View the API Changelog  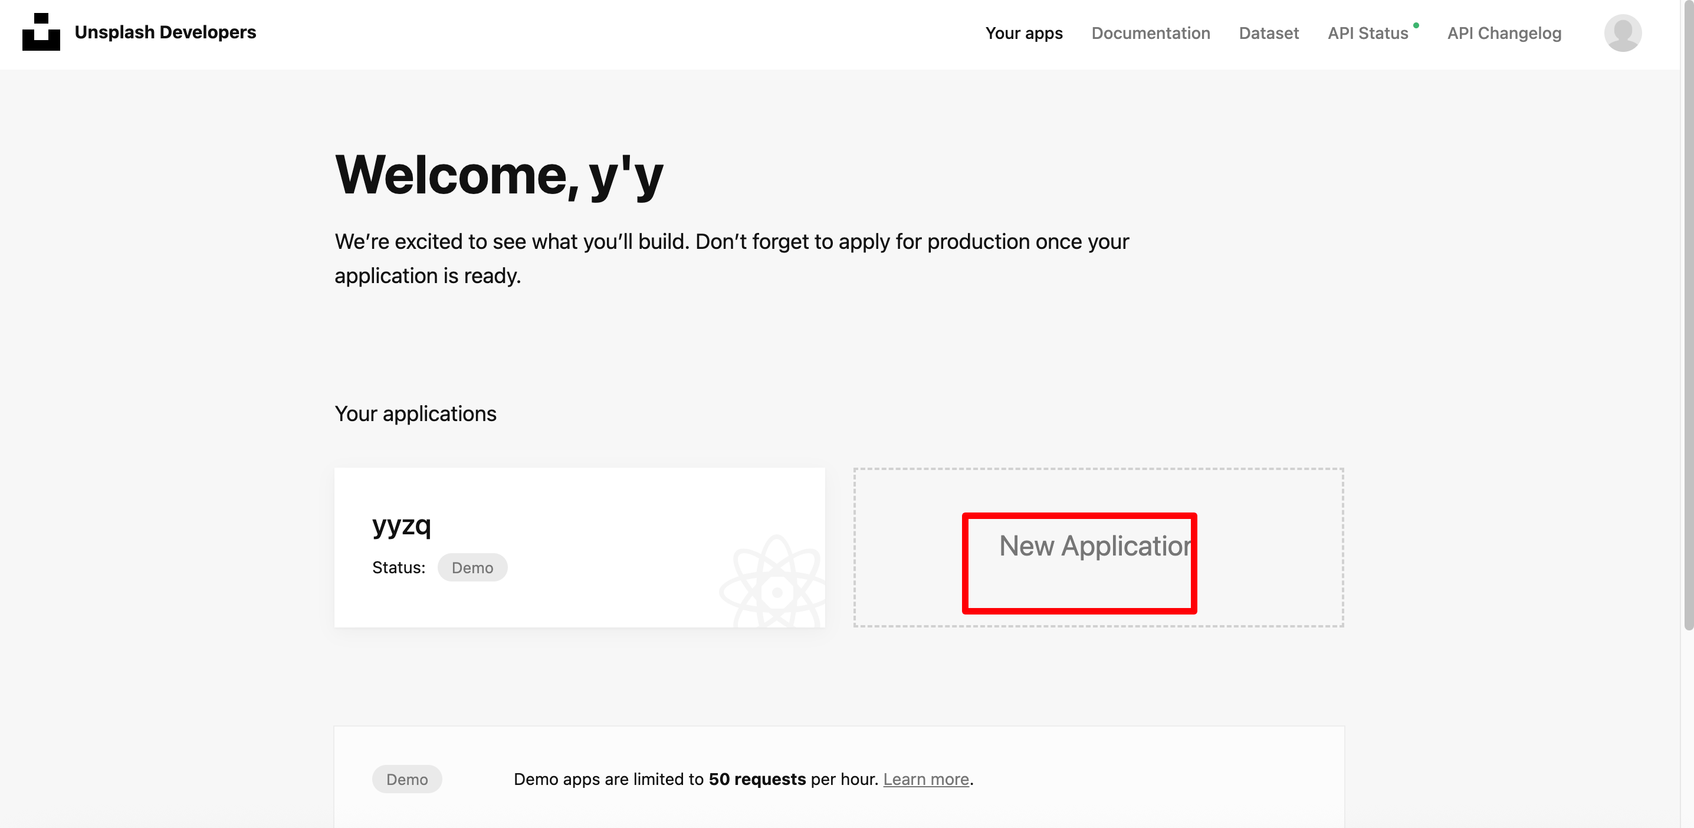tap(1503, 33)
